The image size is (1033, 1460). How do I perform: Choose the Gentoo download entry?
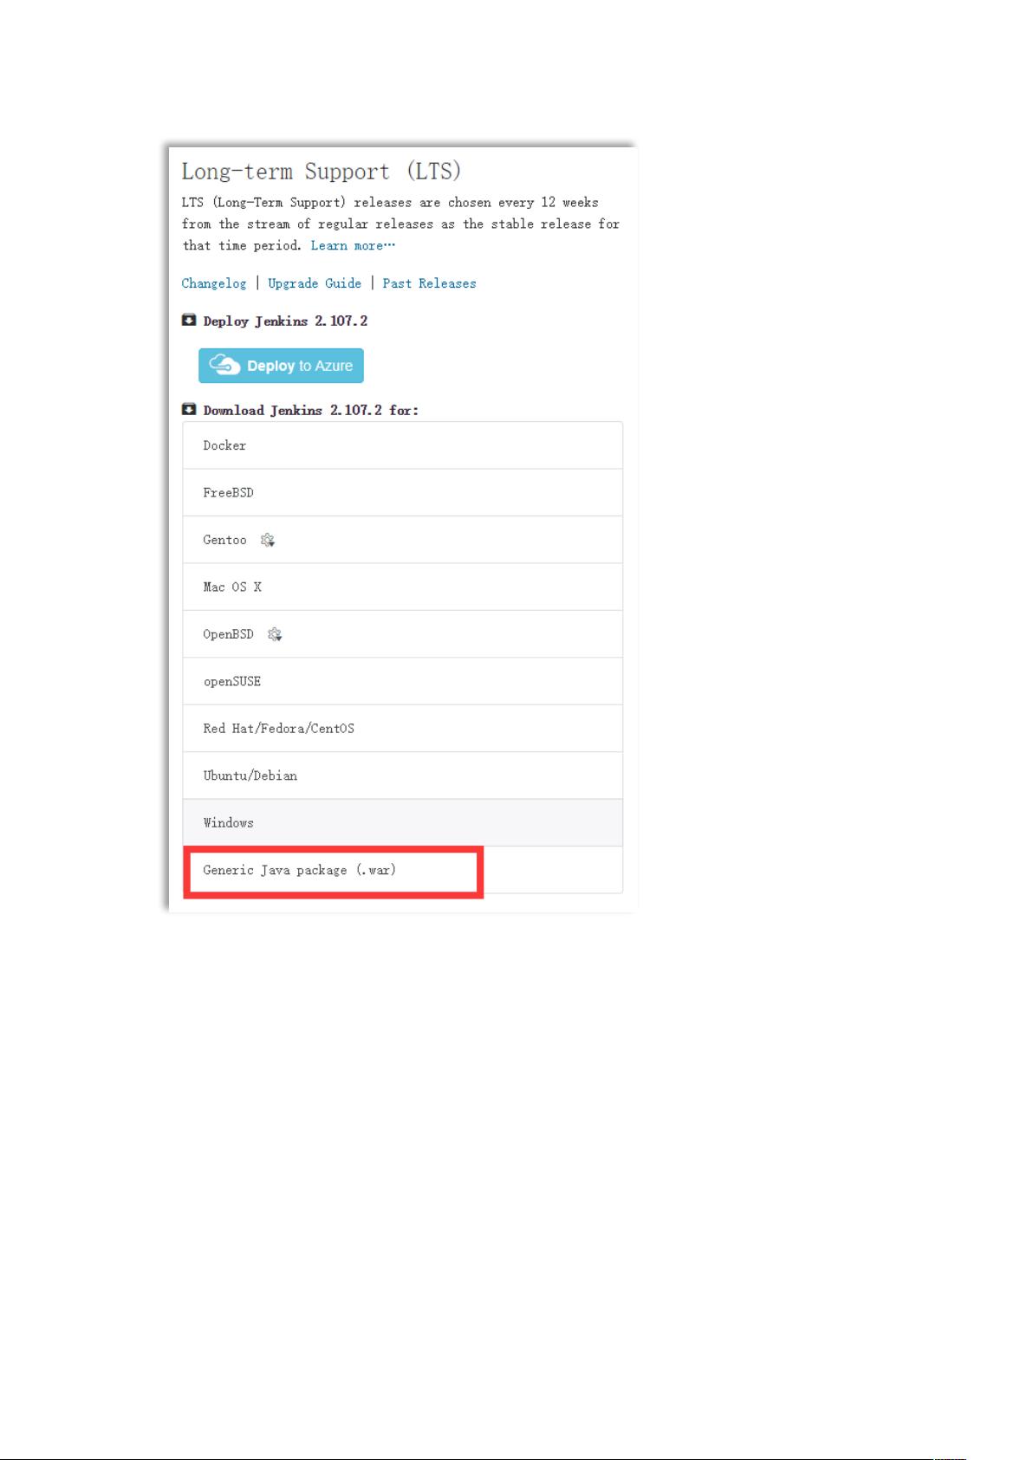coord(402,540)
